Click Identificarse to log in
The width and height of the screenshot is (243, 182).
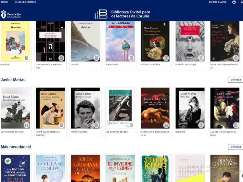[x=218, y=2]
